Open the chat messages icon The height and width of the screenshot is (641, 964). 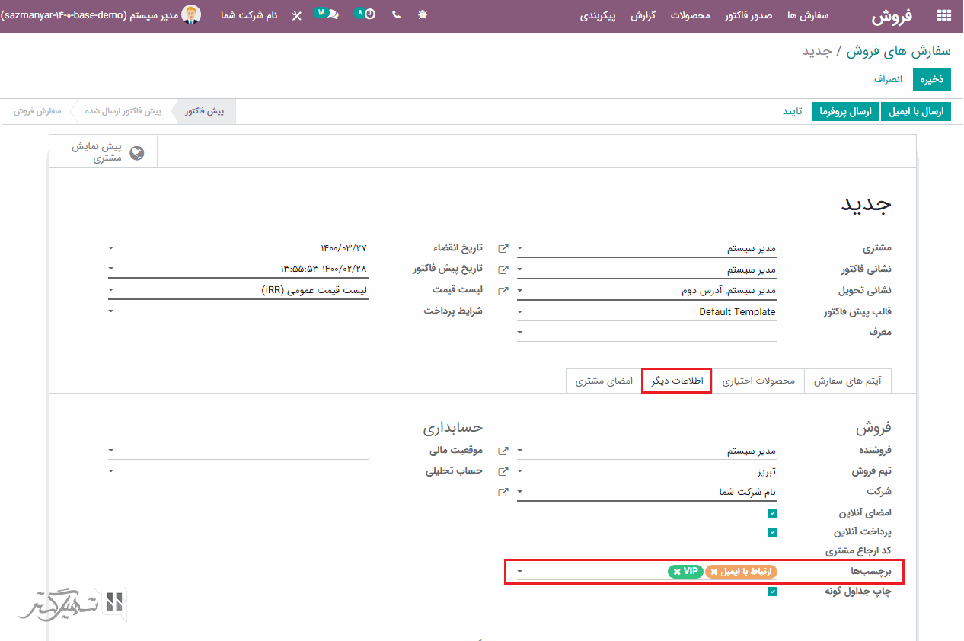[332, 14]
